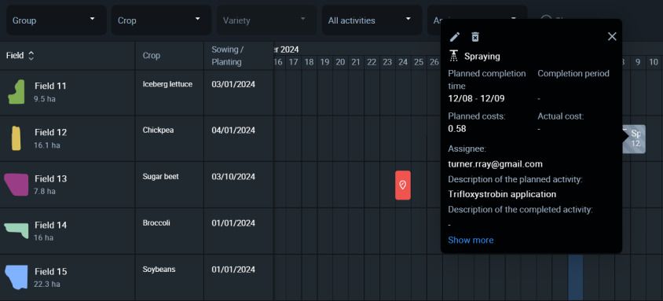This screenshot has width=663, height=301.
Task: Select the Field 12 yellow shape thumbnail
Action: [x=16, y=138]
